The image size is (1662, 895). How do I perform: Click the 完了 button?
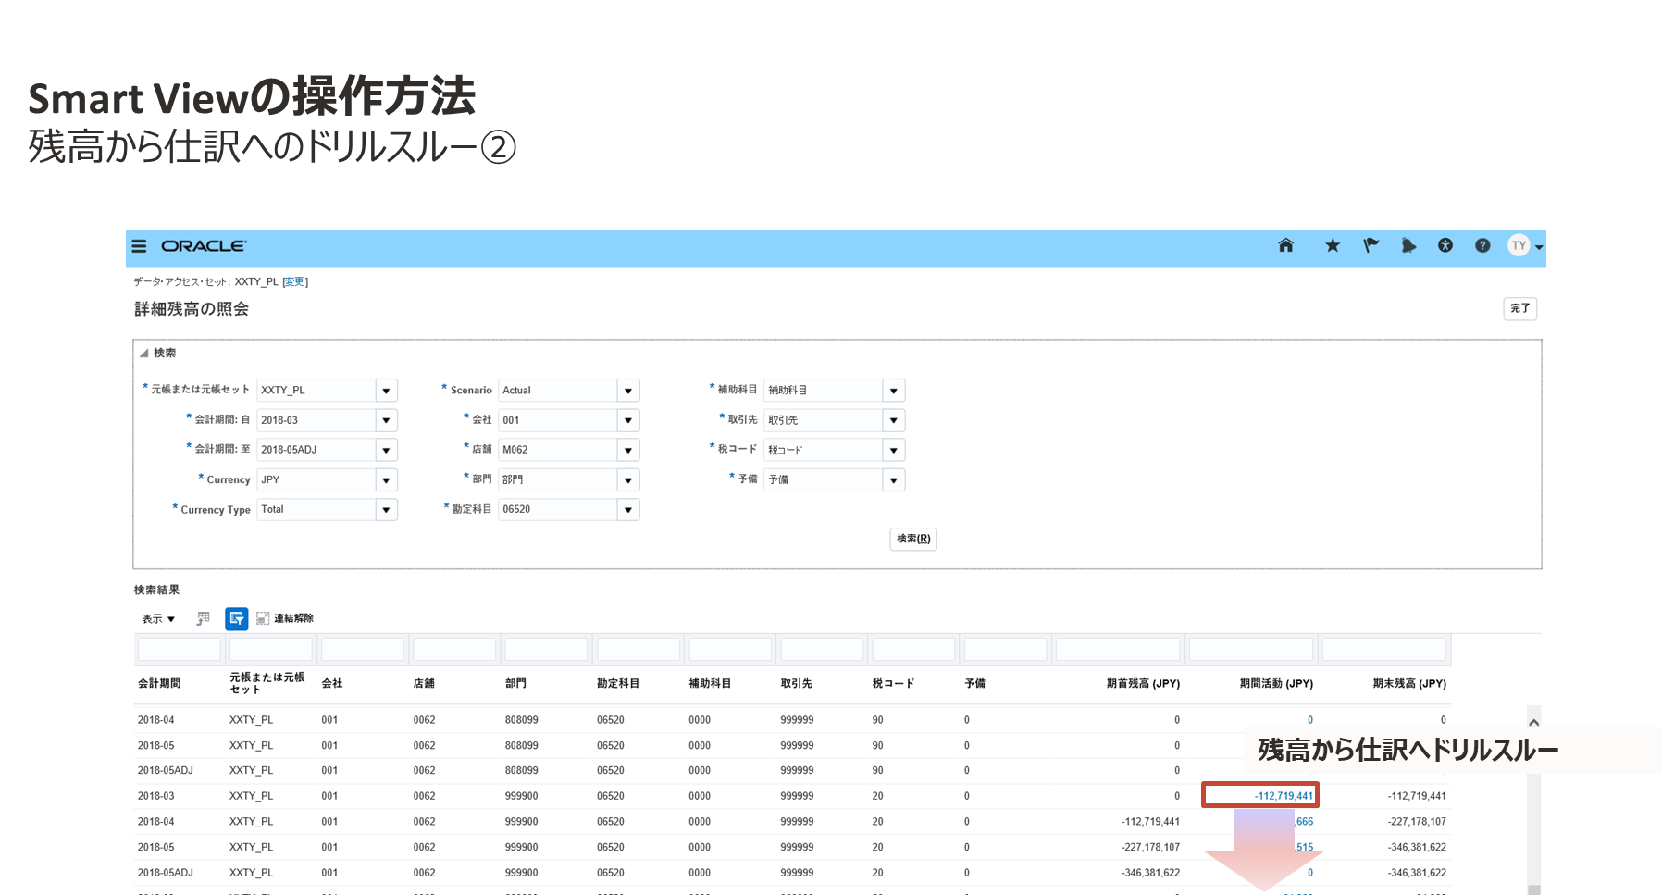point(1520,308)
